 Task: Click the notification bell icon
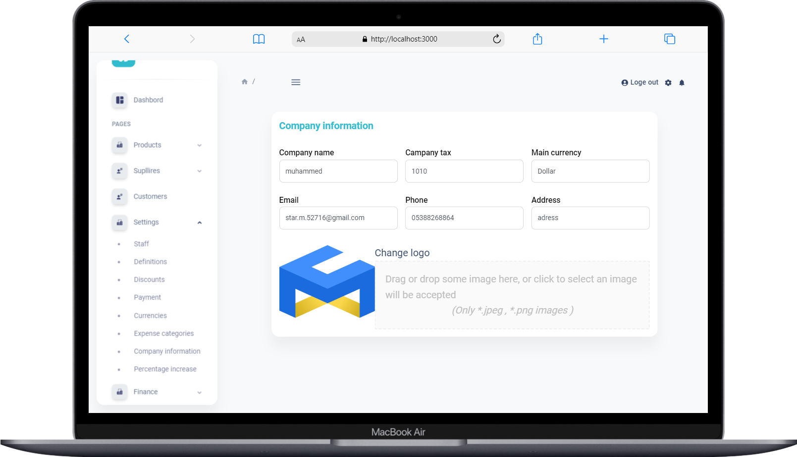click(x=682, y=83)
